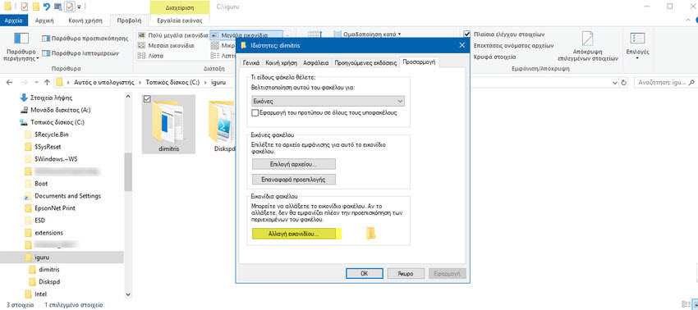Select the Intel folder in tree
This screenshot has width=698, height=310.
pos(35,294)
